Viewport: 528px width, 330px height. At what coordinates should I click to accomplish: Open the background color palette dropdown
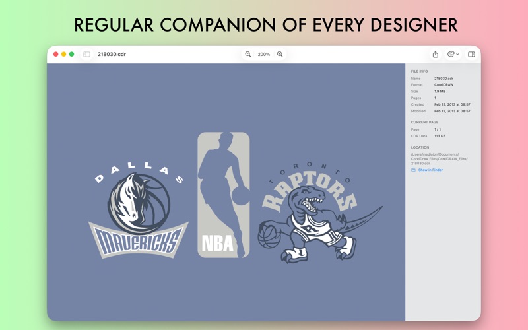[x=453, y=54]
